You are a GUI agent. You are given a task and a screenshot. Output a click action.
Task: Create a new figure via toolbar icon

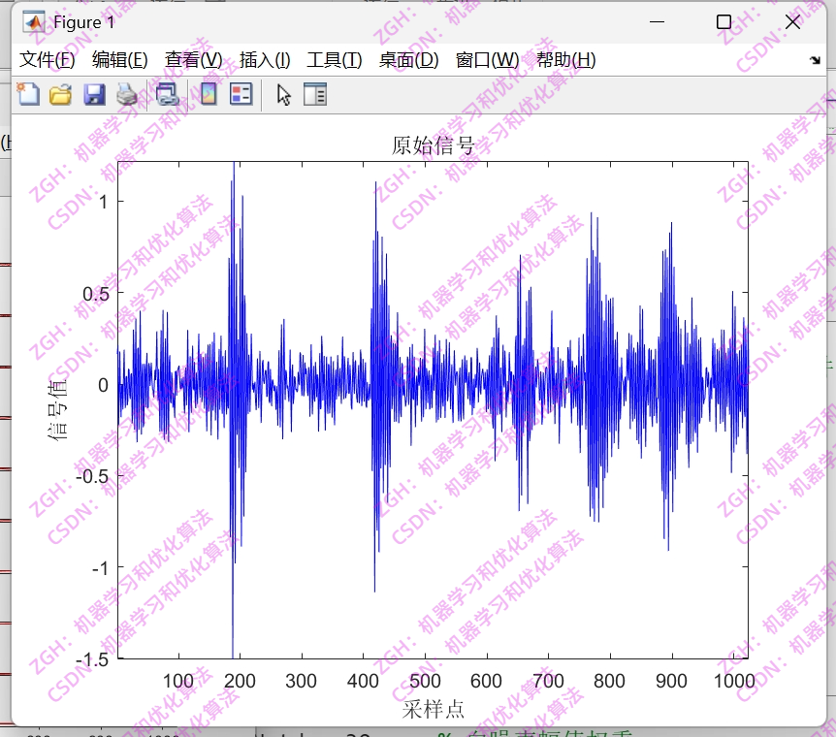coord(27,94)
